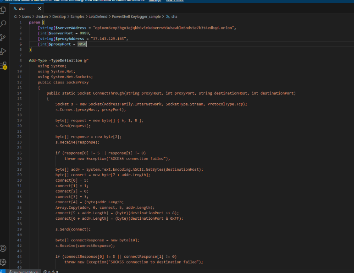Image resolution: width=354 pixels, height=273 pixels.
Task: Click 'using System.Net.Sockets;' line
Action: (x=65, y=77)
